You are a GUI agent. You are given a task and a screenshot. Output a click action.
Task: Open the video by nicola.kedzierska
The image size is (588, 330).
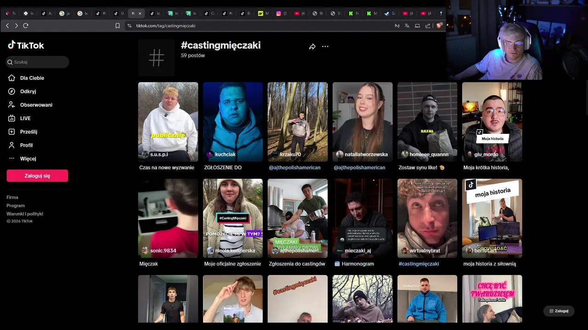(x=233, y=218)
